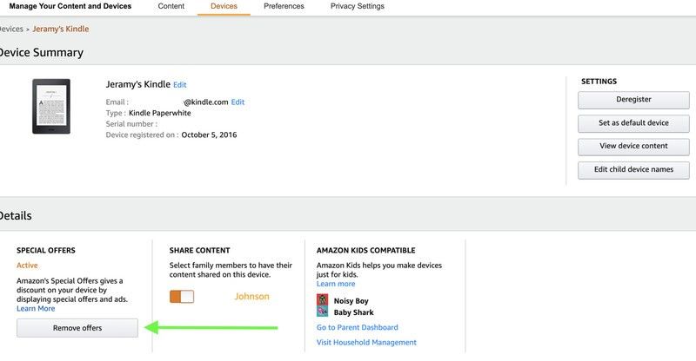Visit Household Management link
This screenshot has height=361, width=696.
(x=366, y=343)
